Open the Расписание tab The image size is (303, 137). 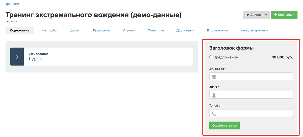[x=102, y=30]
